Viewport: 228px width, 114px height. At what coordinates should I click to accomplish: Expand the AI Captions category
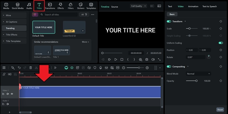14,22
